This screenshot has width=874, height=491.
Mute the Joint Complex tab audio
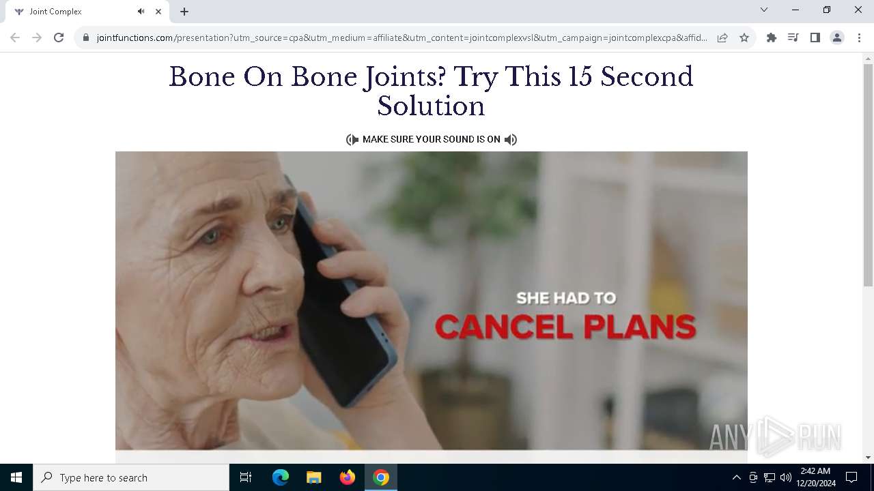tap(141, 11)
